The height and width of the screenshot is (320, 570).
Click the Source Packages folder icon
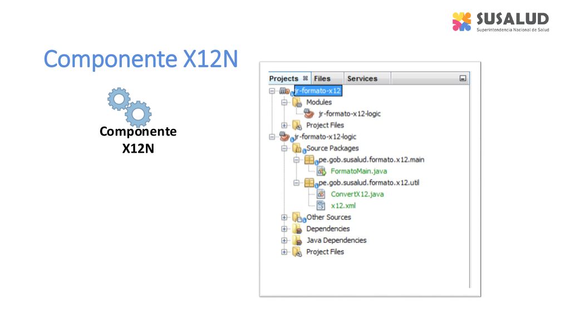(297, 148)
